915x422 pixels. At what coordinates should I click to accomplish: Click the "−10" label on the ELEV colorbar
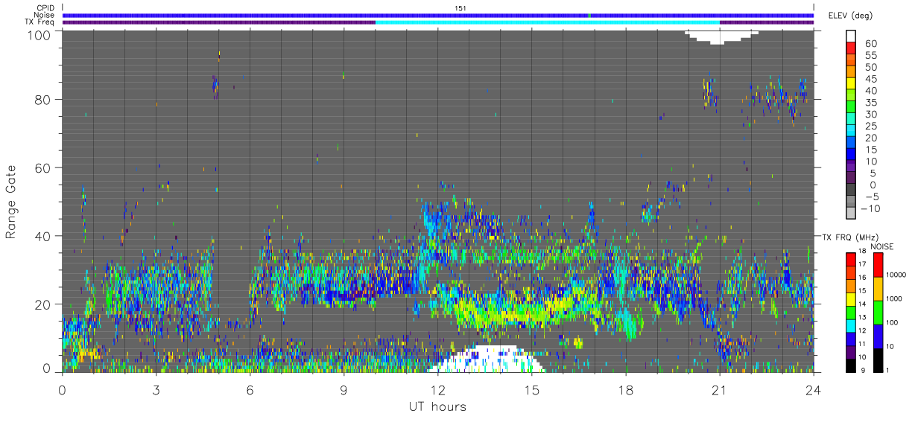click(872, 208)
